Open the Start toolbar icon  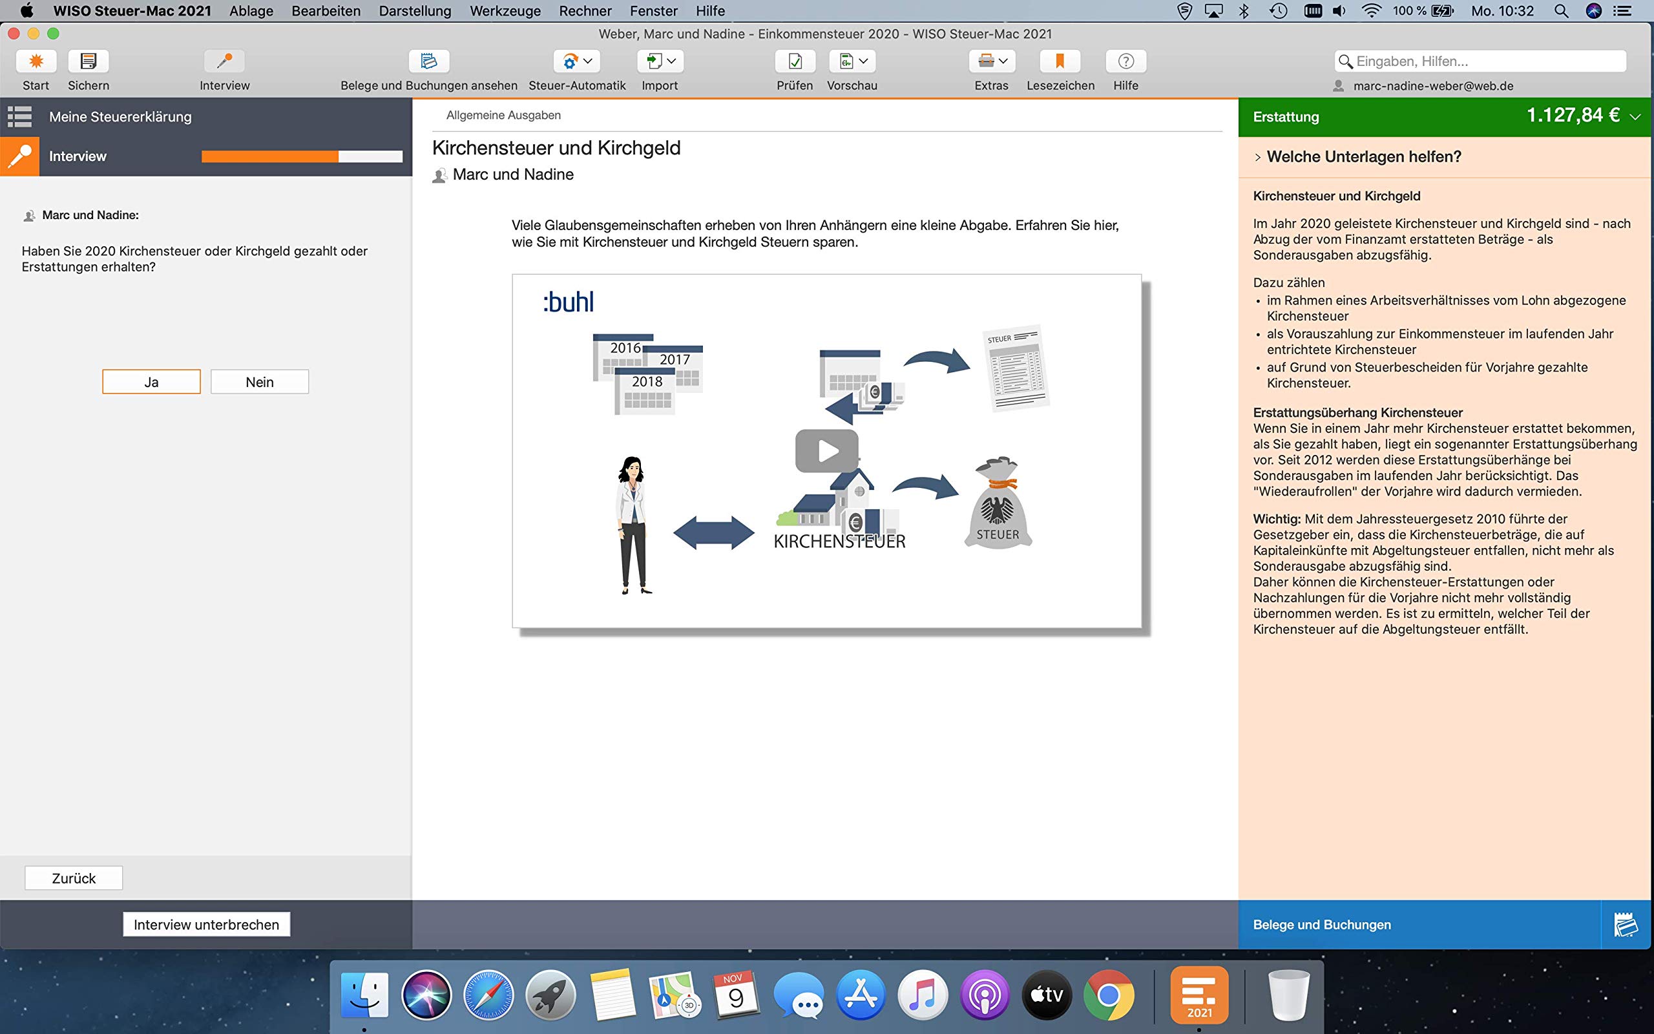pos(36,61)
